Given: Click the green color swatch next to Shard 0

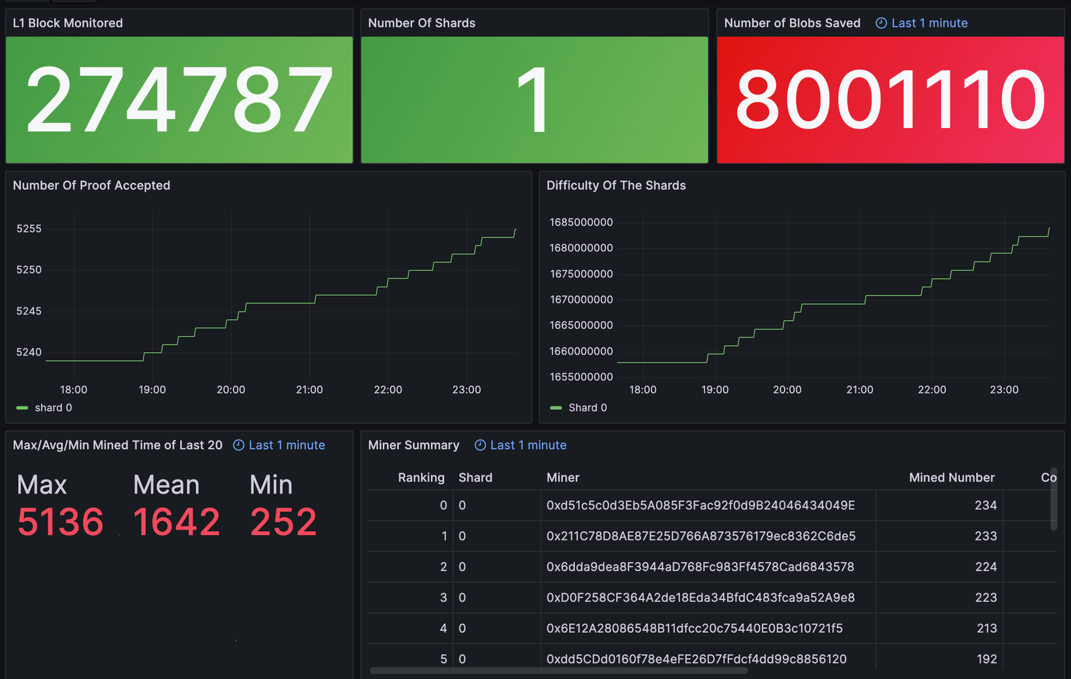Looking at the screenshot, I should point(554,408).
